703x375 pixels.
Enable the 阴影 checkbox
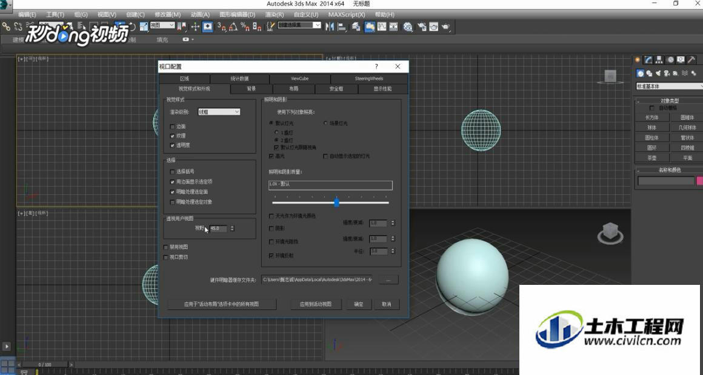[x=272, y=228]
